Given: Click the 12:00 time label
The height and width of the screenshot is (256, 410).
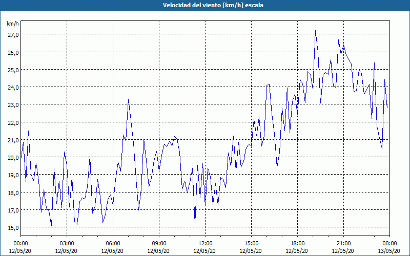Looking at the screenshot, I should 206,244.
